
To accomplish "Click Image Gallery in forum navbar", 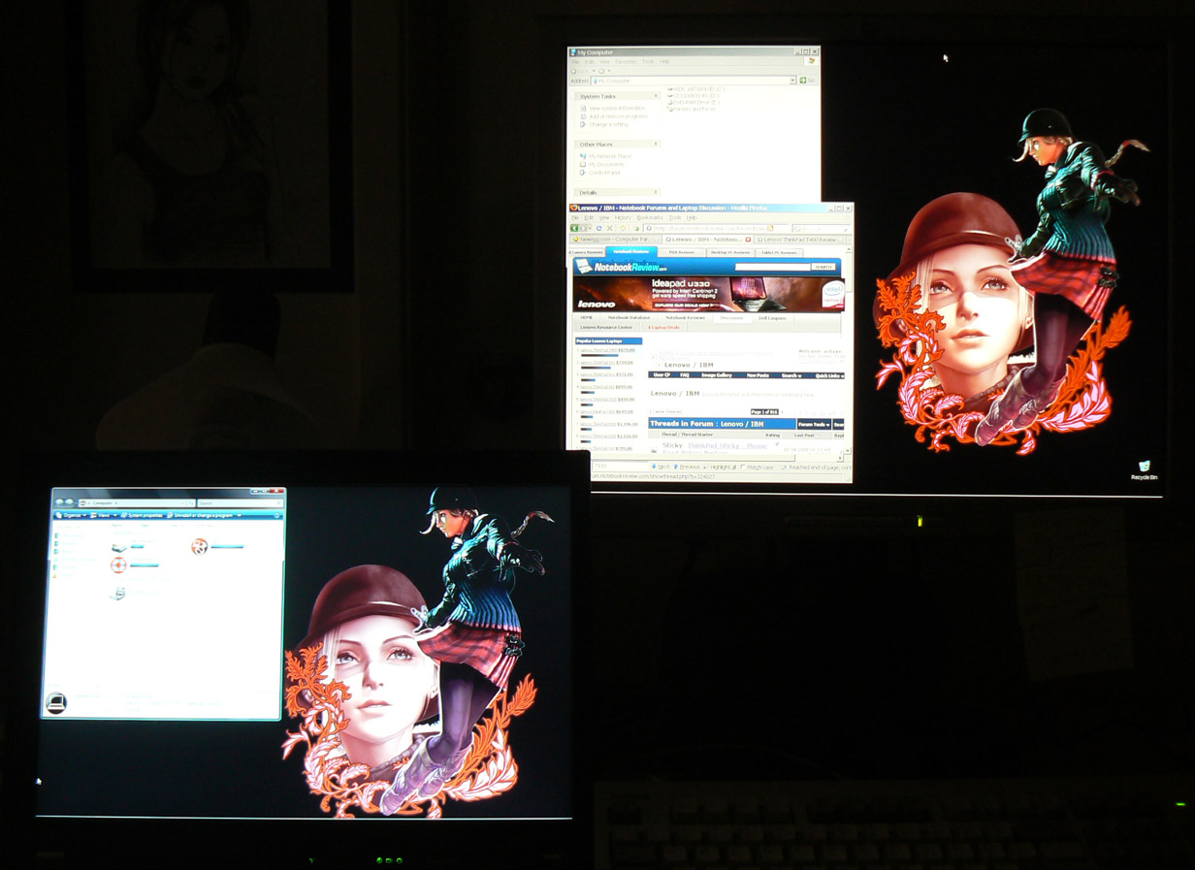I will coord(717,375).
